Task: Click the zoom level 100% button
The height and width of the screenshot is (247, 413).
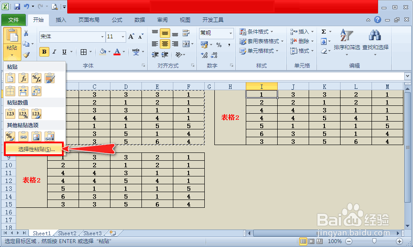Action: (334, 241)
